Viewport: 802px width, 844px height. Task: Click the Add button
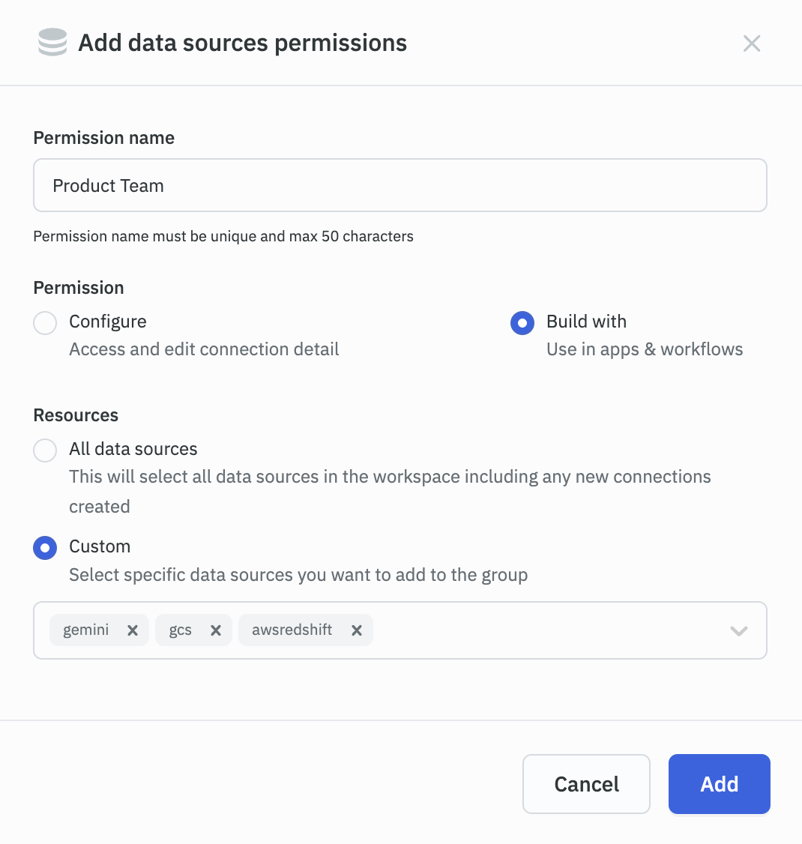coord(719,784)
